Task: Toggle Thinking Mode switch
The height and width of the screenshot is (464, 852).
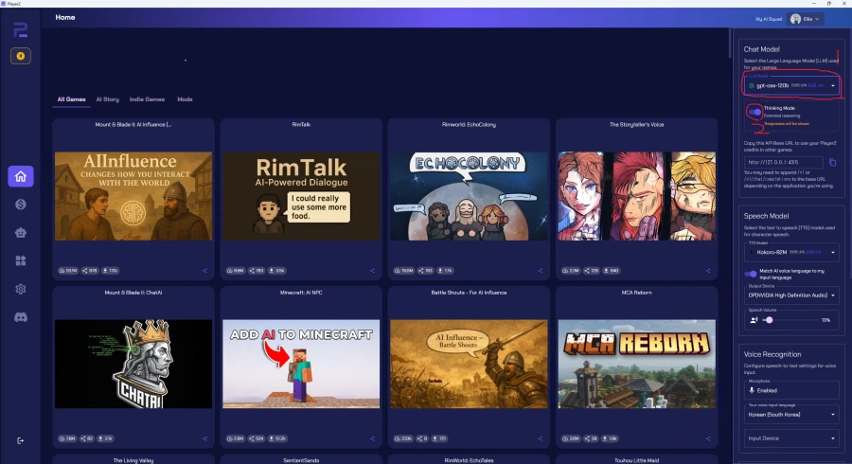Action: pos(754,112)
